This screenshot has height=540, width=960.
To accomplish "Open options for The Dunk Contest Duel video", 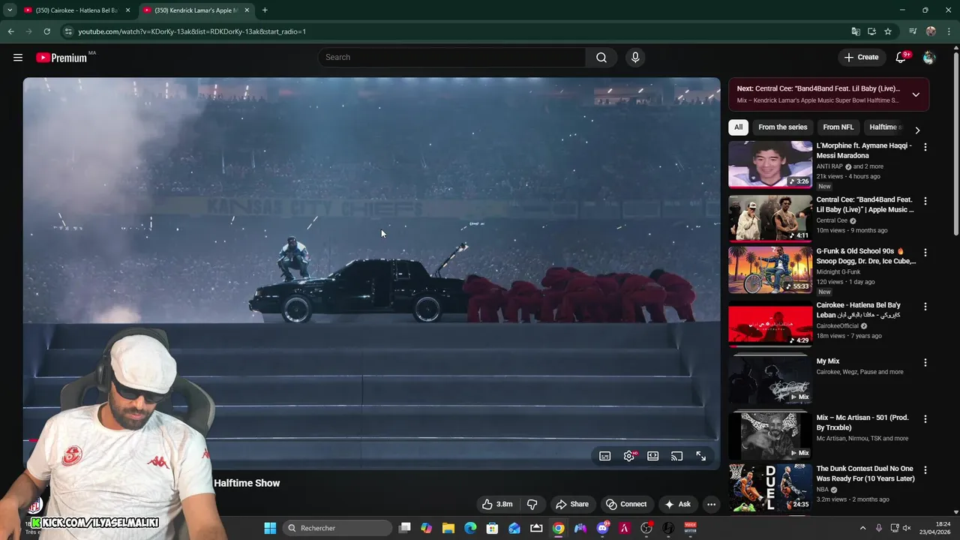I will (x=925, y=470).
